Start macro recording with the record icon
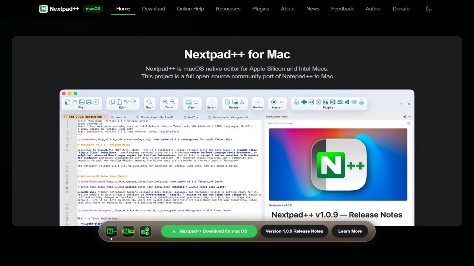The image size is (474, 266). pos(274,102)
